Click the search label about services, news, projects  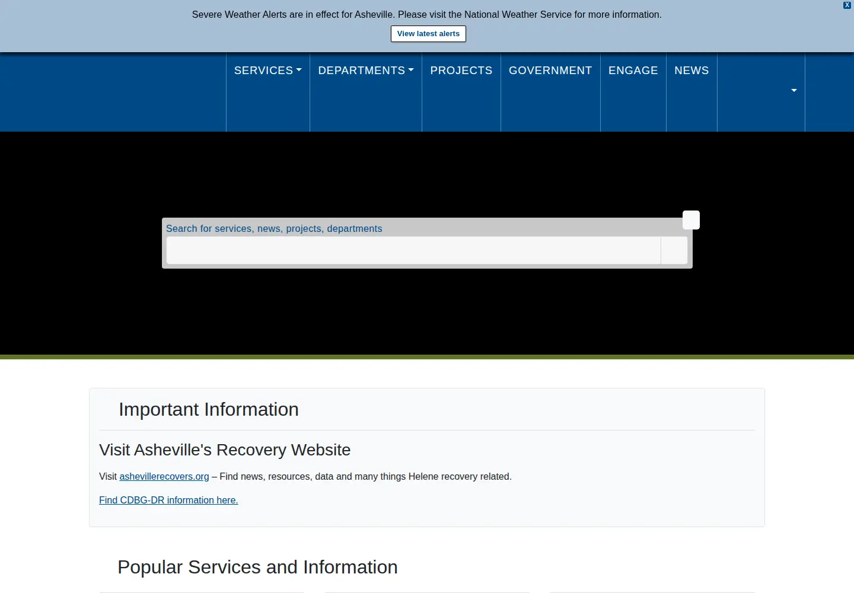tap(274, 229)
